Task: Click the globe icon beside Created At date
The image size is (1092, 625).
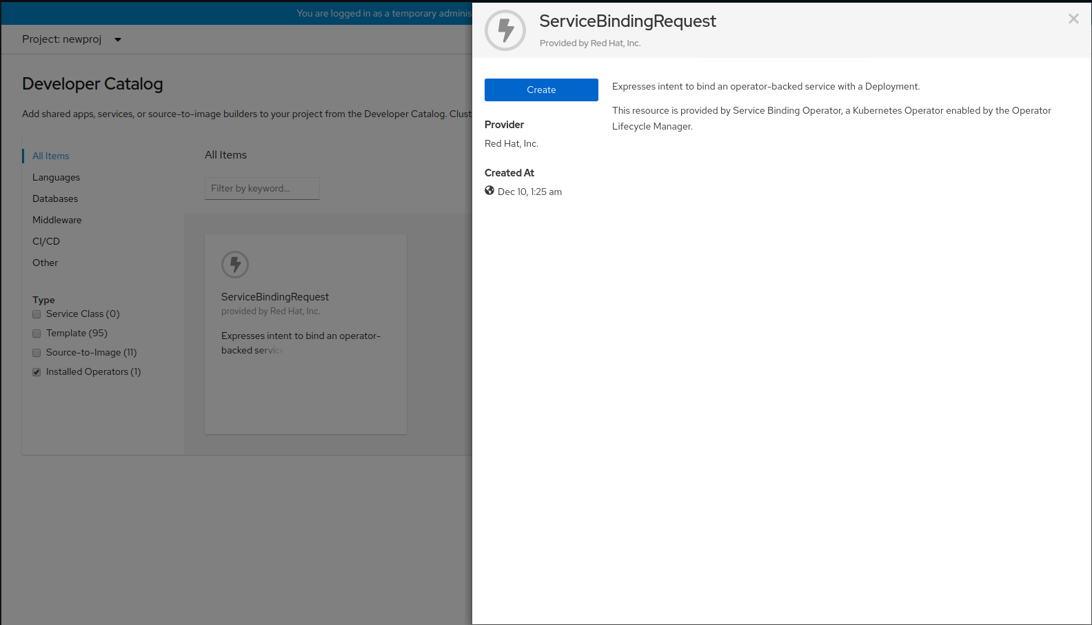Action: point(489,191)
